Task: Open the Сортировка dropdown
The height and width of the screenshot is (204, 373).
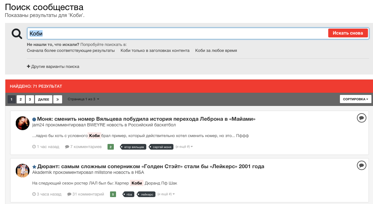Action: 355,99
